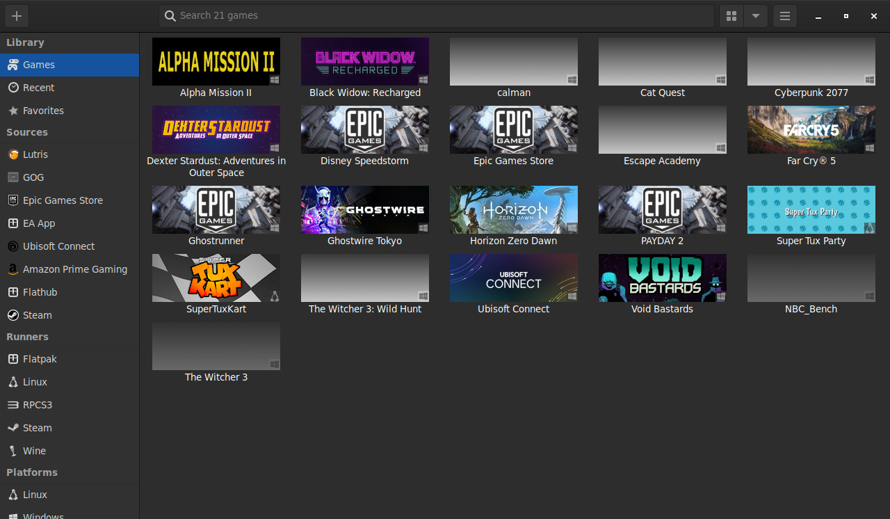Choose the GOG source icon

(x=13, y=177)
